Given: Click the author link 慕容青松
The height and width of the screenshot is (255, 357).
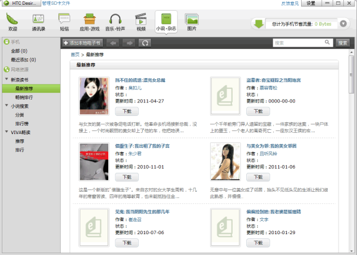Looking at the screenshot, I should (x=268, y=88).
